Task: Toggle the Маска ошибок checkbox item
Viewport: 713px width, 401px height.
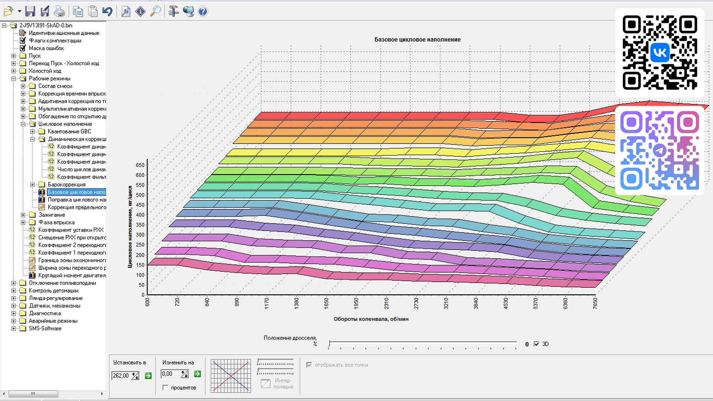Action: (23, 48)
